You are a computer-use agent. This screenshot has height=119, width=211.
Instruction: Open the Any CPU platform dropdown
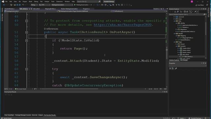click(45, 5)
